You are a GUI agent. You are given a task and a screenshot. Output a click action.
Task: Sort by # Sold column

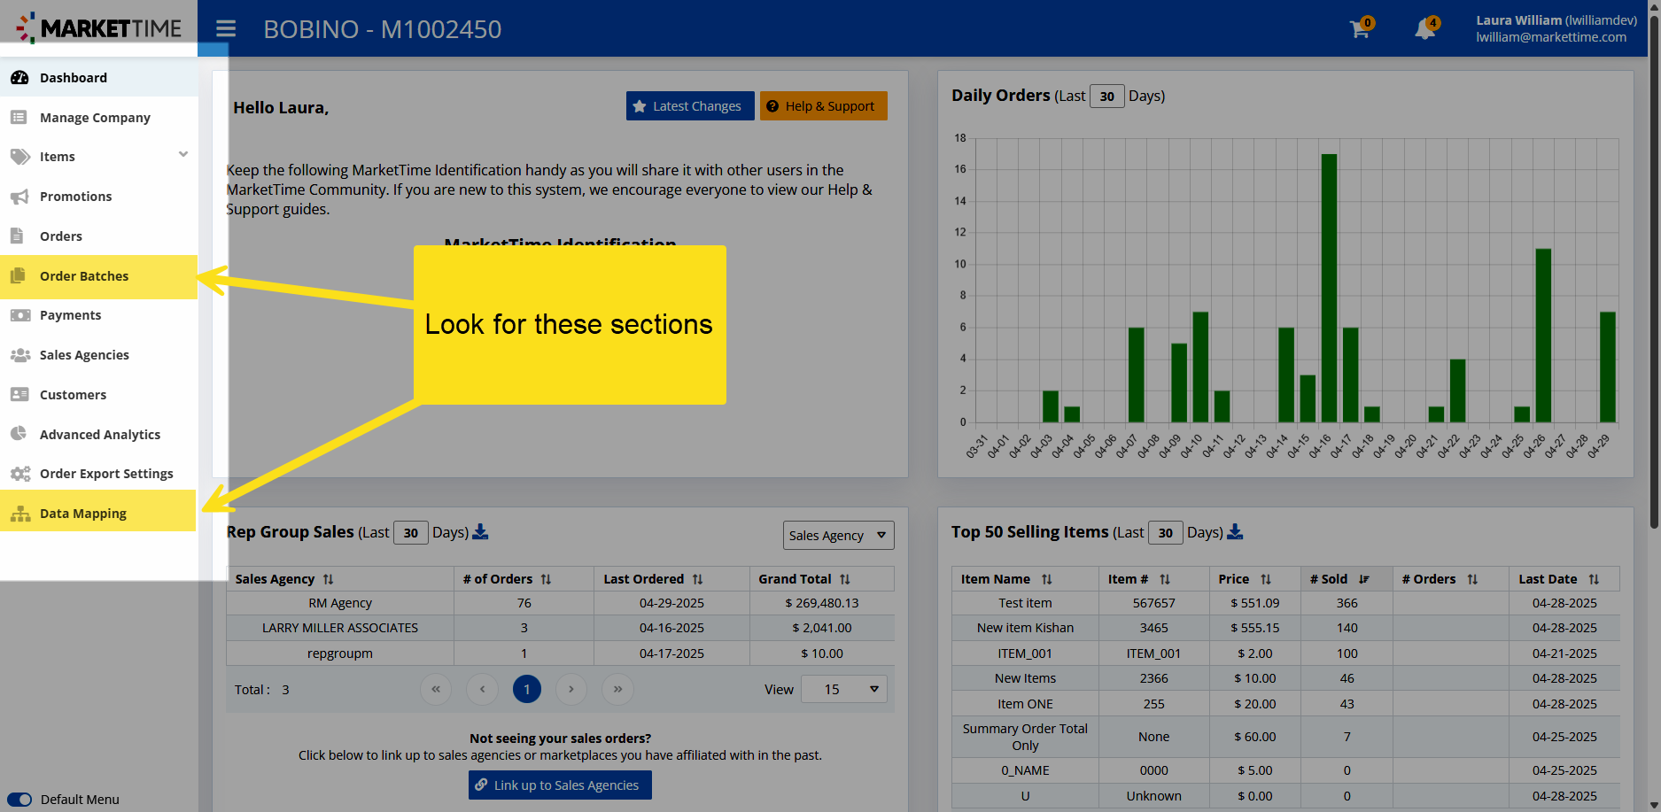pos(1364,579)
